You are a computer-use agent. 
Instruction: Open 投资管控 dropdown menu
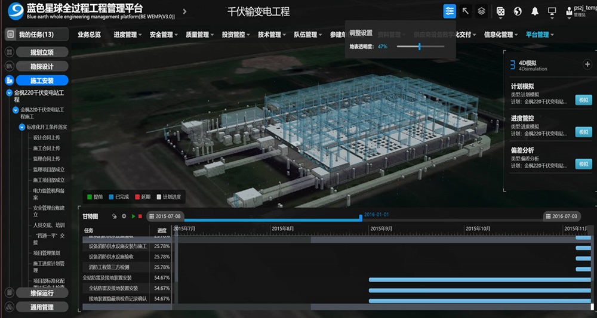[236, 35]
